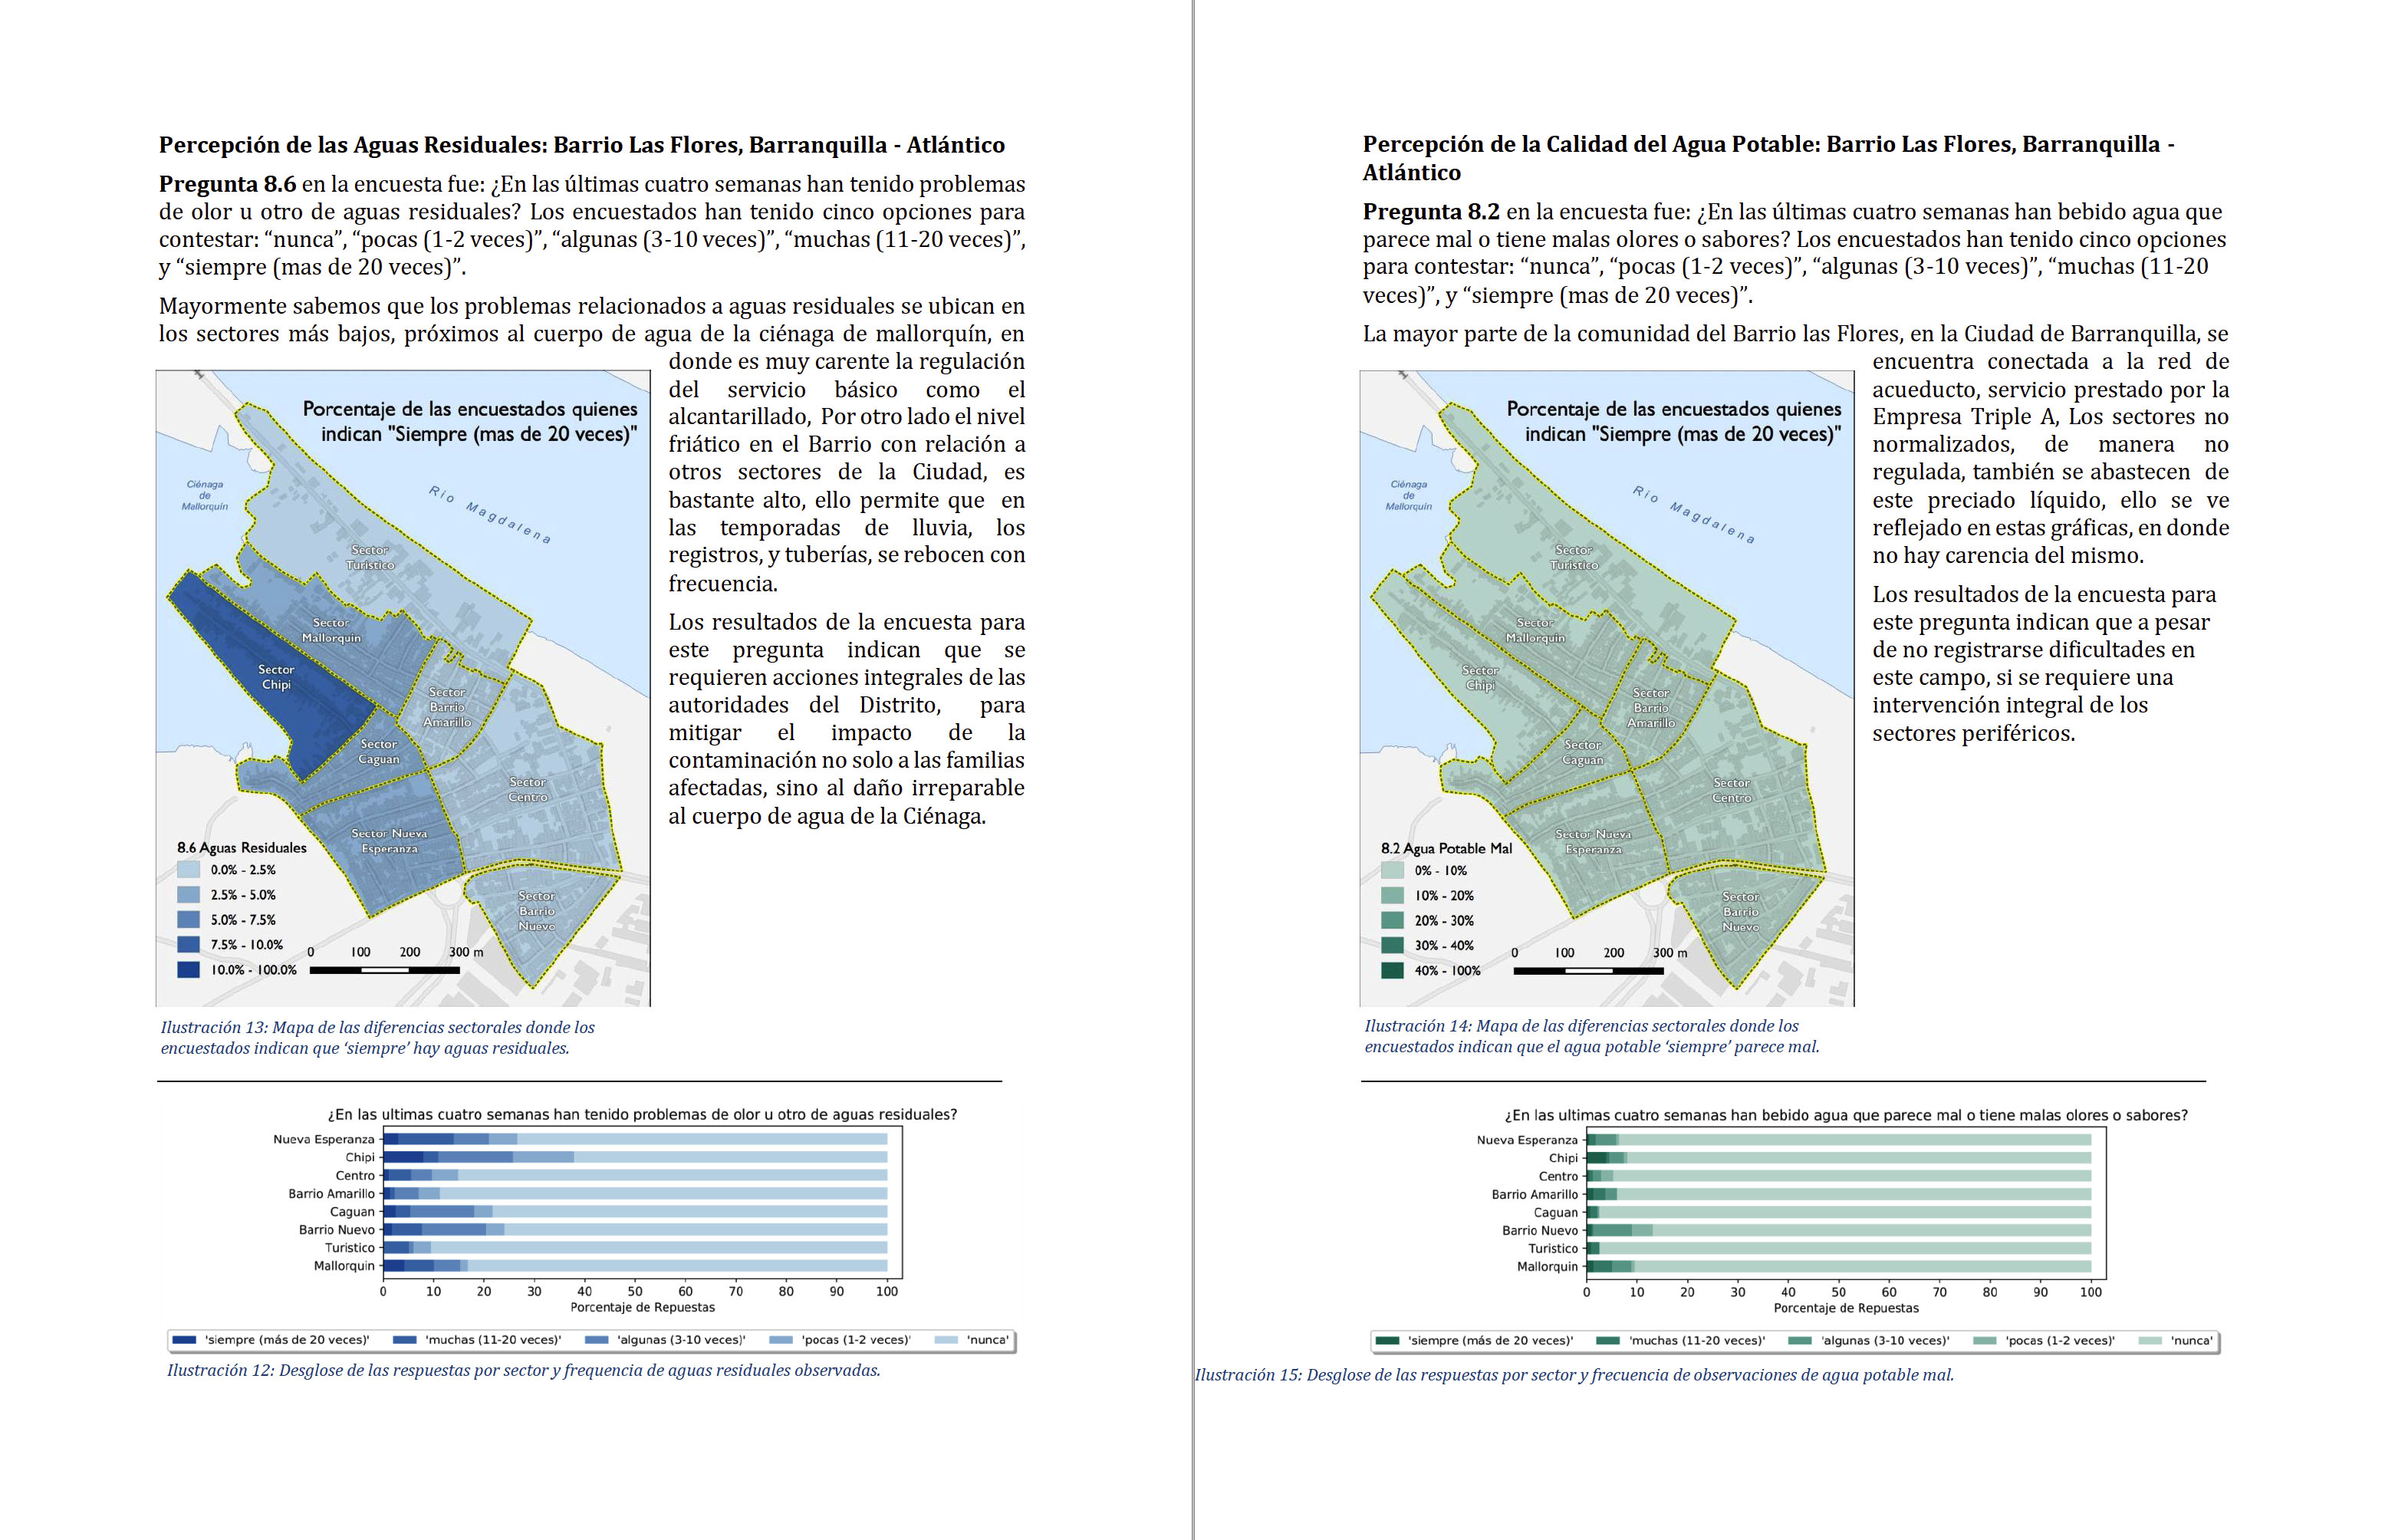Click the 7.5% - 10.0% blue legend swatch
This screenshot has width=2385, height=1540.
point(188,945)
